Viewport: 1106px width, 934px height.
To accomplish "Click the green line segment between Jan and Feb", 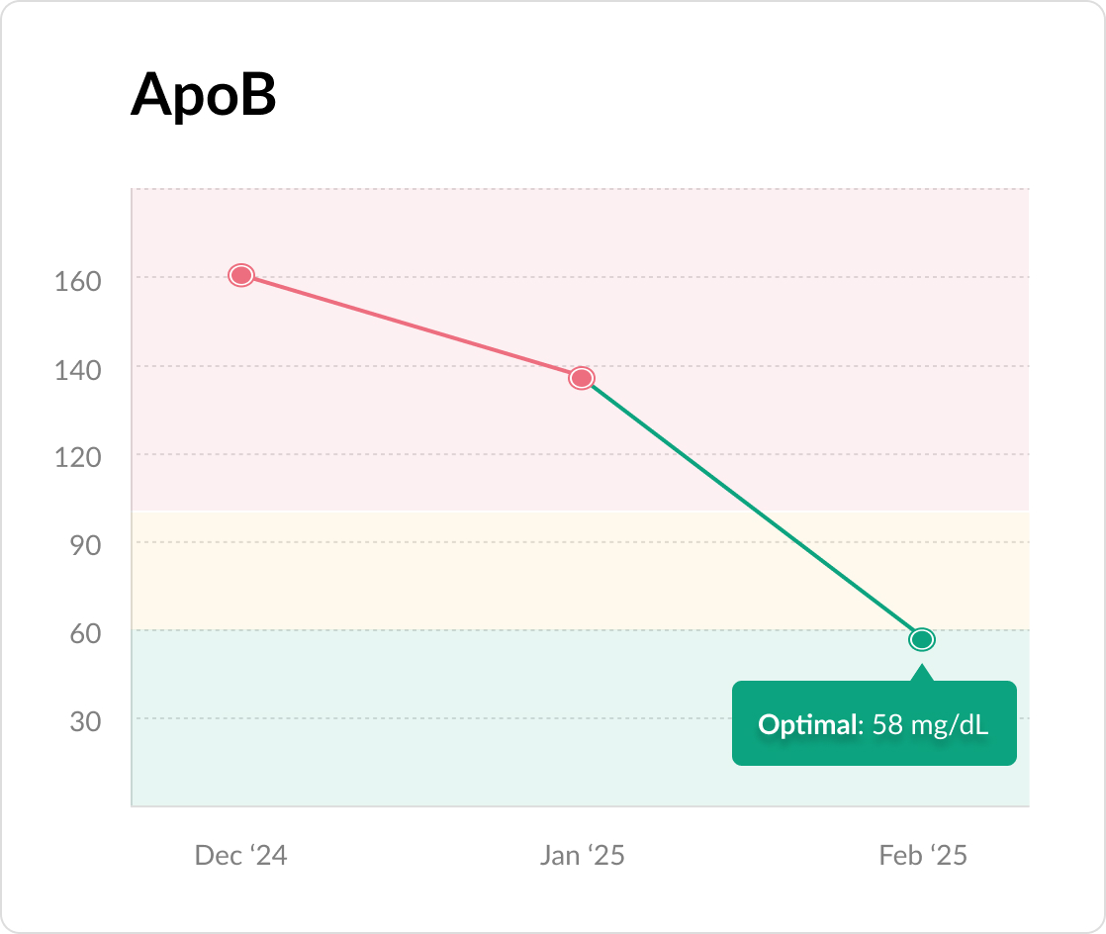I will [x=752, y=509].
